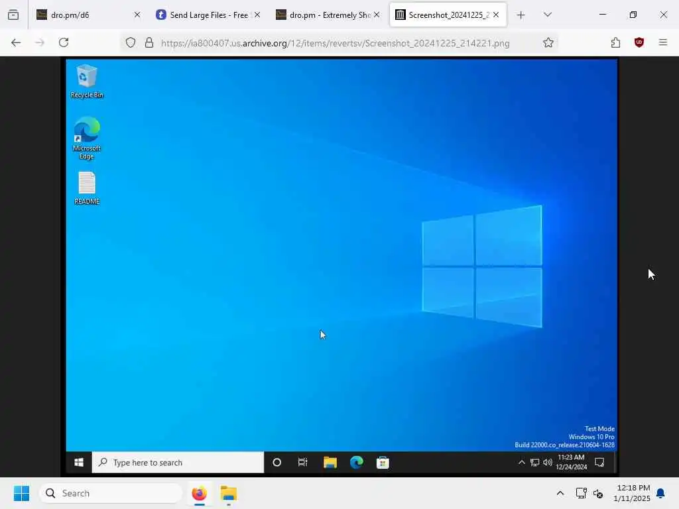Image resolution: width=679 pixels, height=509 pixels.
Task: Click network icon in imaged system tray
Action: [535, 462]
